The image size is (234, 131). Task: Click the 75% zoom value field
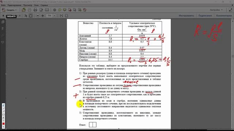(50, 16)
